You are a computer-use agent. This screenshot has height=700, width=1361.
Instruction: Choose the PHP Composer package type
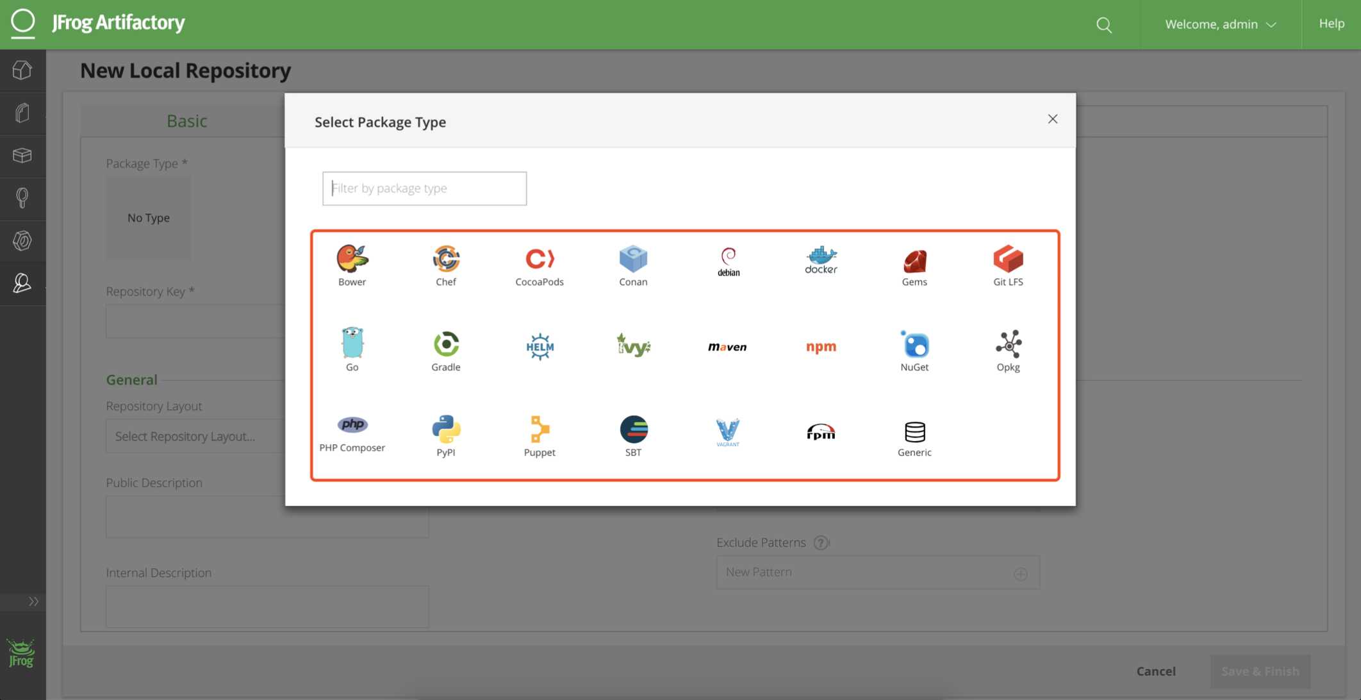(352, 434)
